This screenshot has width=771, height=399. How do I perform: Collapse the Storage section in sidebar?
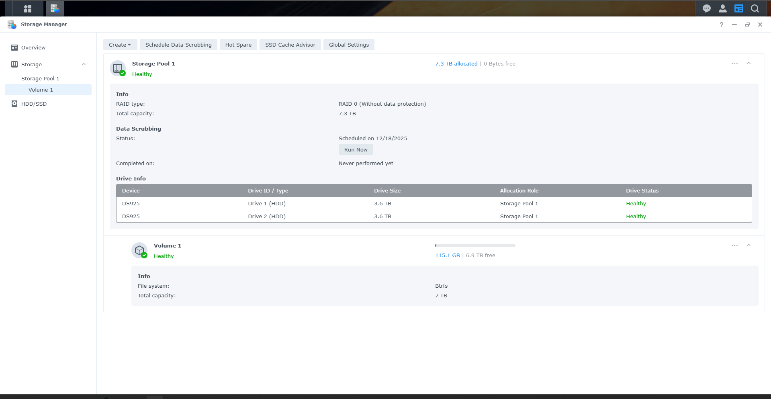tap(84, 64)
